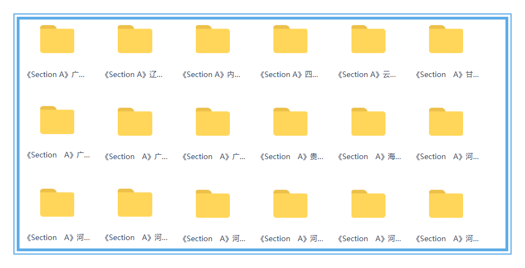
Task: Open the folder icon above 《Section A》贵...
Action: (290, 122)
